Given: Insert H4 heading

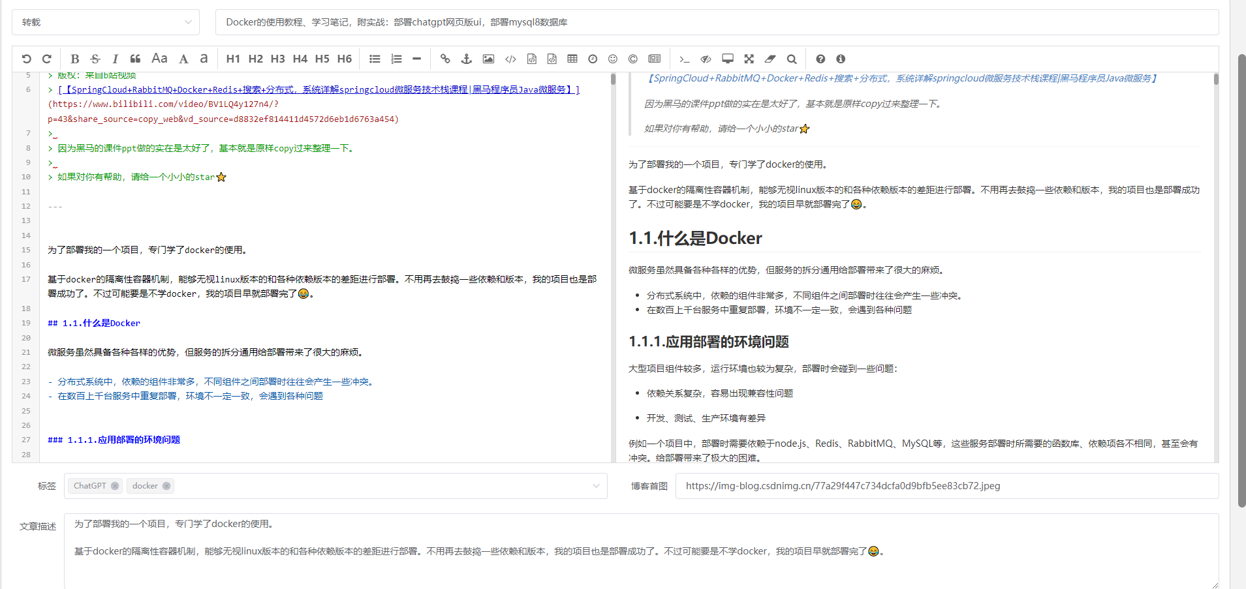Looking at the screenshot, I should (300, 59).
